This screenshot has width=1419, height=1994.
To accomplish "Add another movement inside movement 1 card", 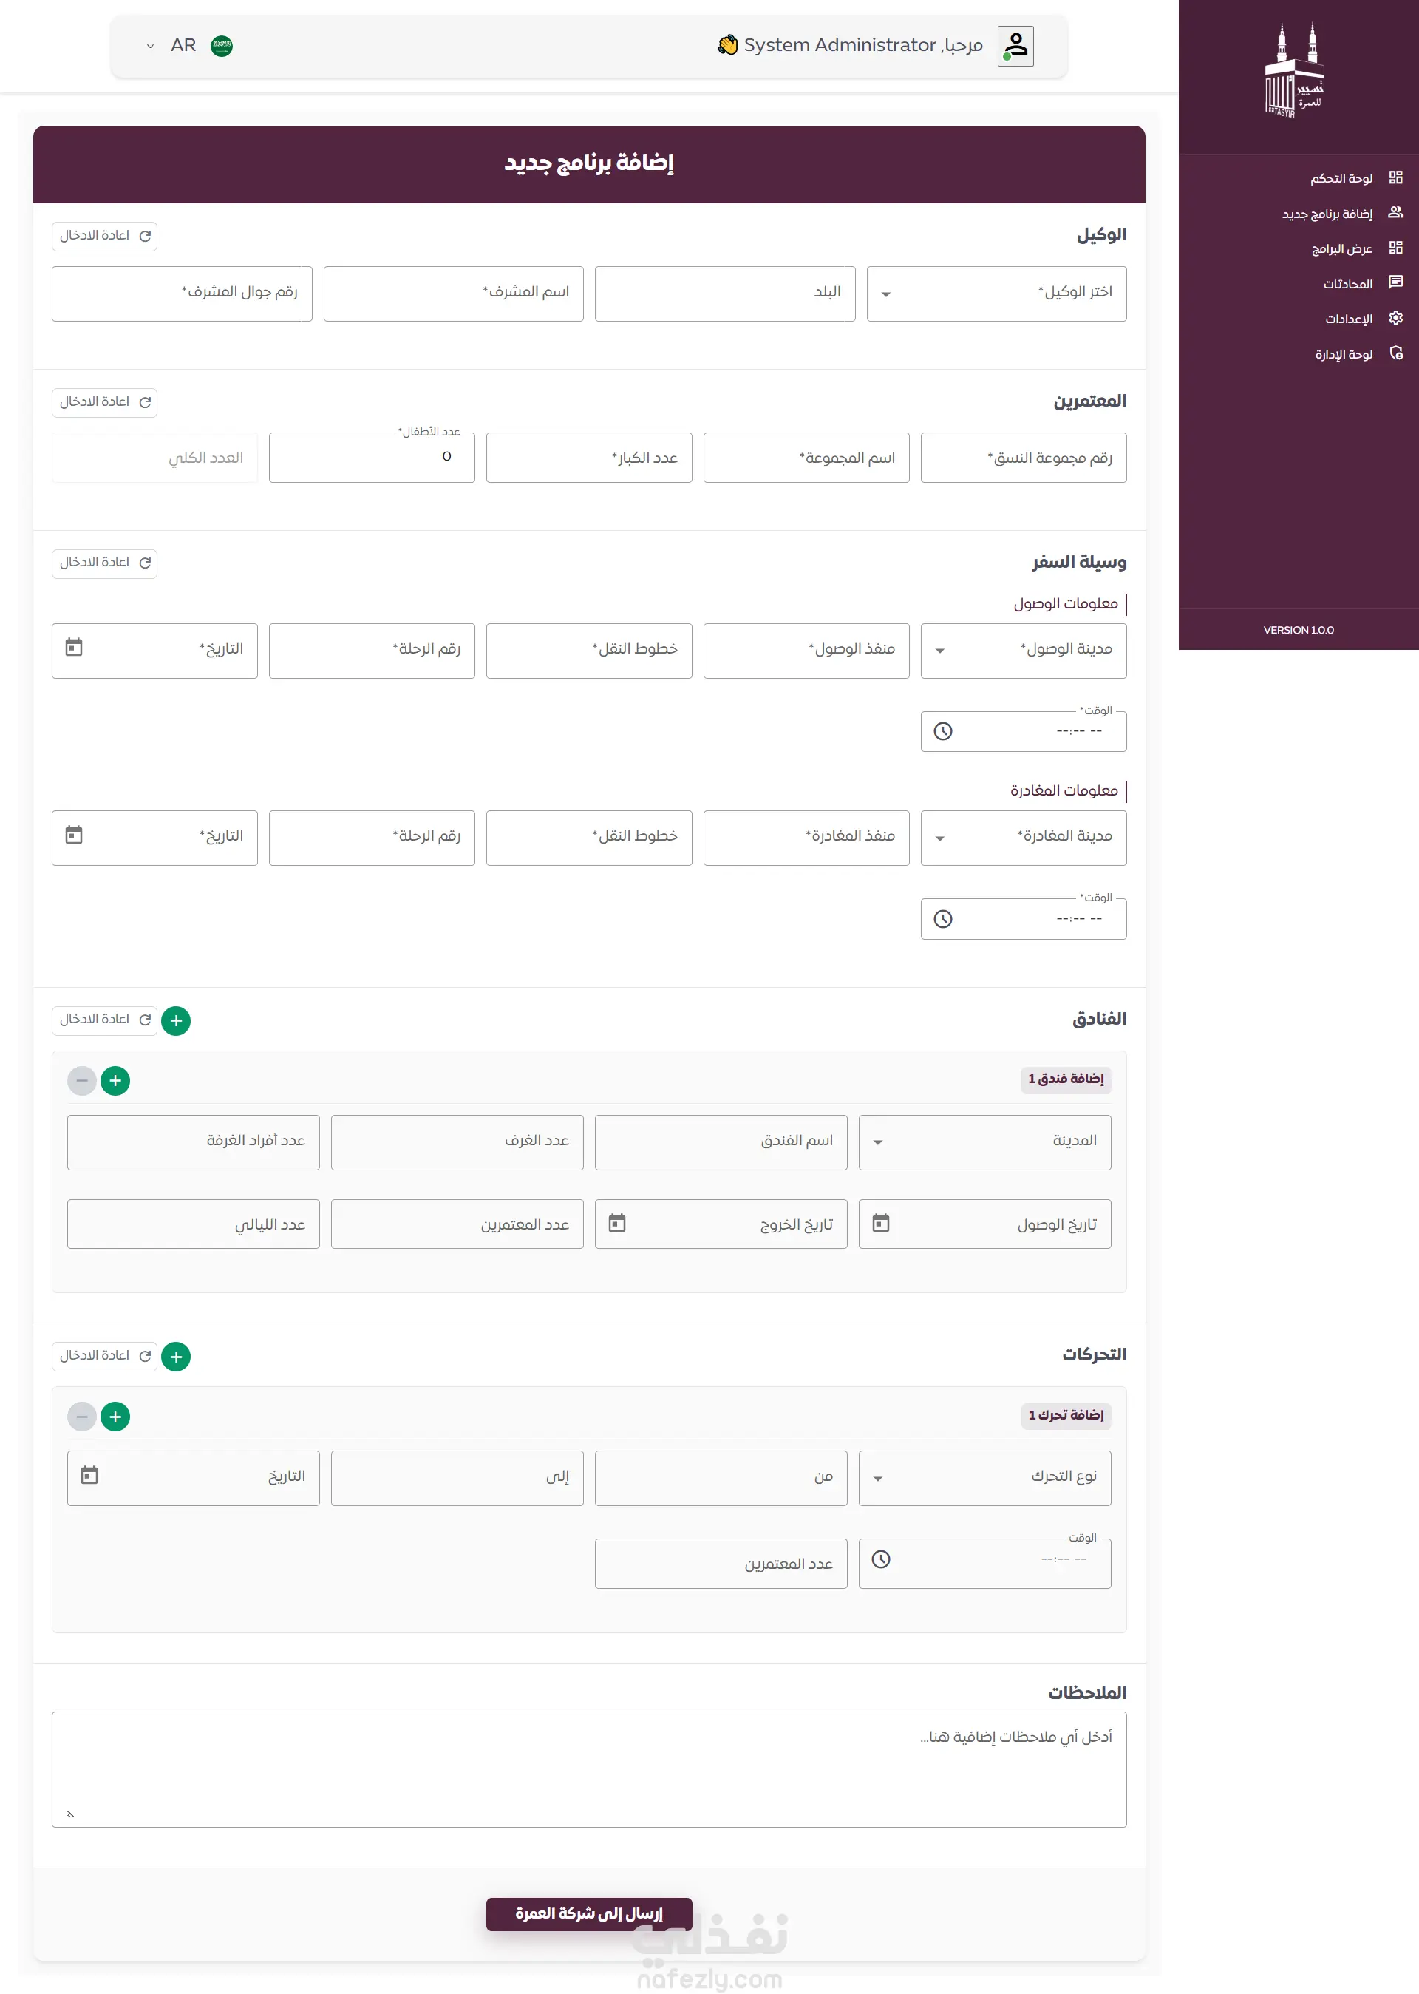I will tap(115, 1416).
